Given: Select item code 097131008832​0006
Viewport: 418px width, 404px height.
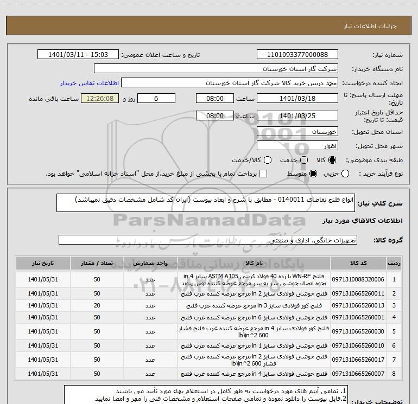Looking at the screenshot, I should point(358,279).
